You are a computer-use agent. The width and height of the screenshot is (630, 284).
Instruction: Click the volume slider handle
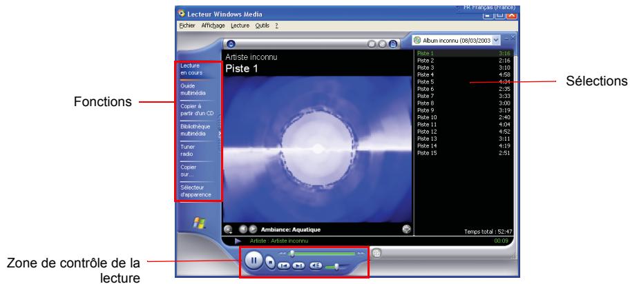(x=336, y=265)
